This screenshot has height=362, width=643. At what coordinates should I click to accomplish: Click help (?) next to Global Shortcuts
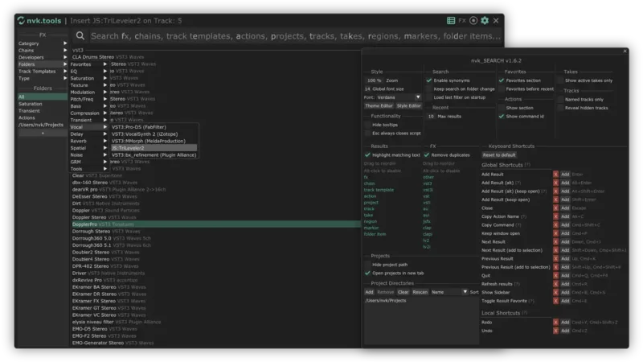click(527, 165)
